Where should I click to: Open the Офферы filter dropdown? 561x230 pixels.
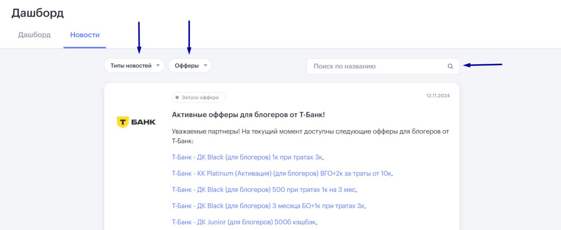(190, 66)
